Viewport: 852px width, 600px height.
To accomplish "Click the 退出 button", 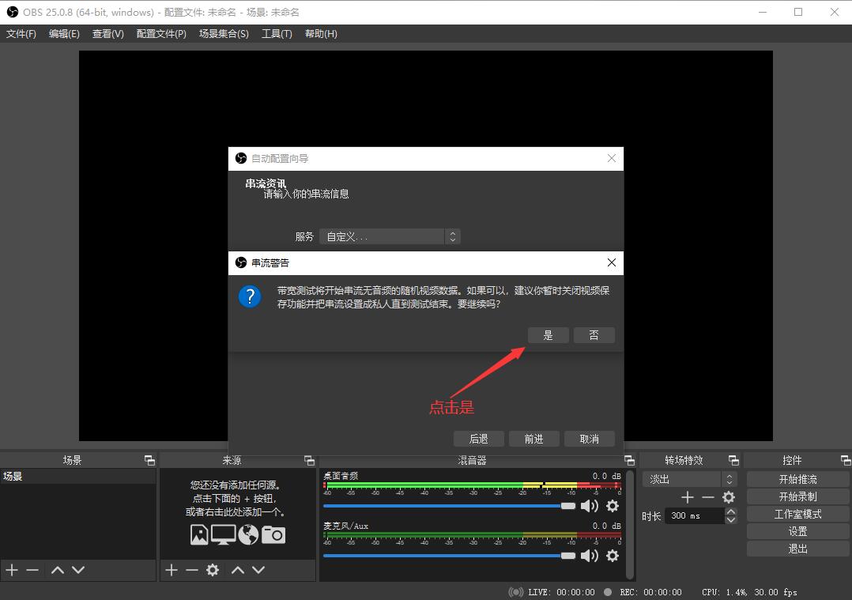I will tap(797, 549).
